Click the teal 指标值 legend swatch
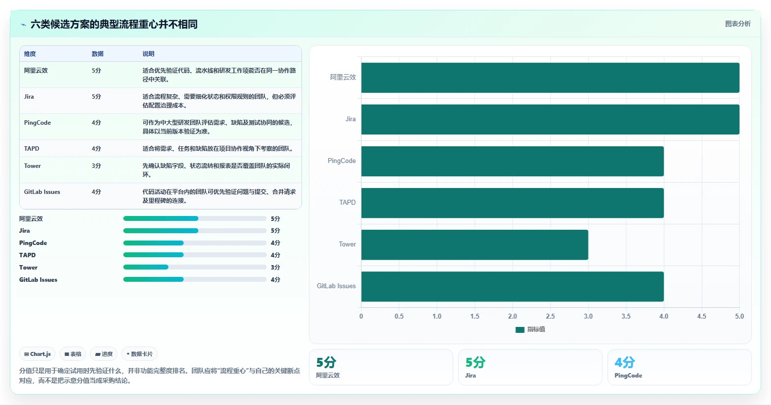This screenshot has width=771, height=405. click(520, 330)
